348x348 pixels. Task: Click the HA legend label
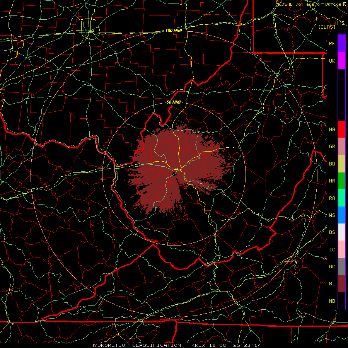click(332, 130)
